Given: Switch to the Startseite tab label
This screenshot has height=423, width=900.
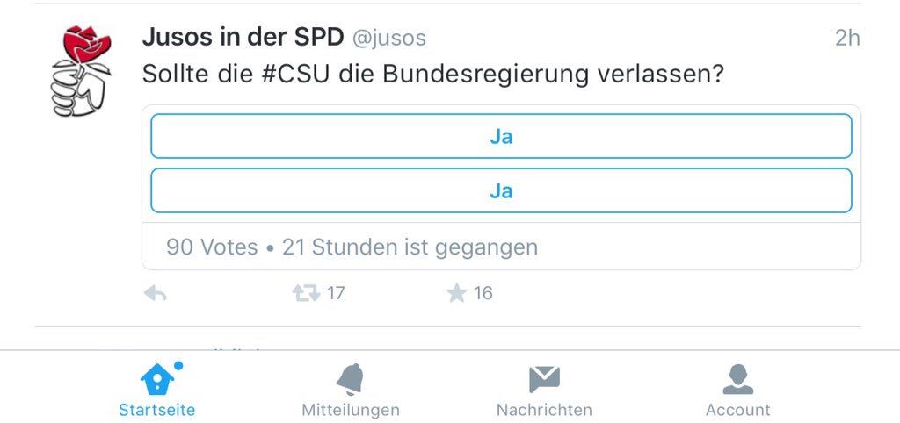Looking at the screenshot, I should coord(157,410).
